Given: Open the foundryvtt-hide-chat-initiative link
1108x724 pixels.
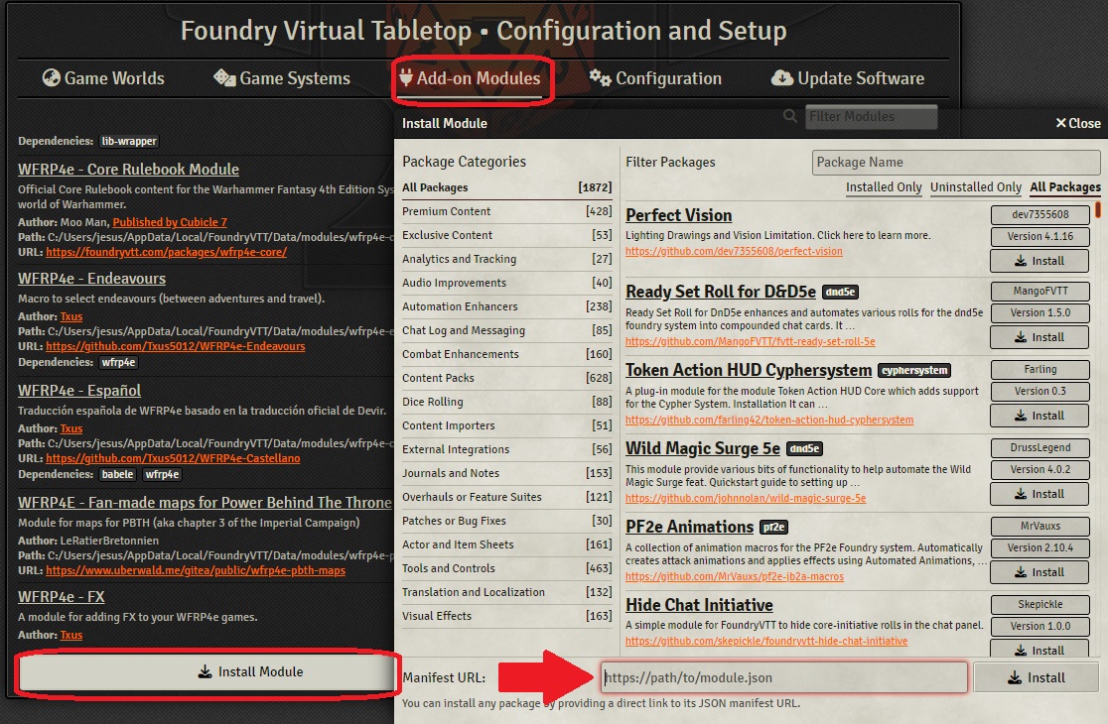Looking at the screenshot, I should pos(766,641).
